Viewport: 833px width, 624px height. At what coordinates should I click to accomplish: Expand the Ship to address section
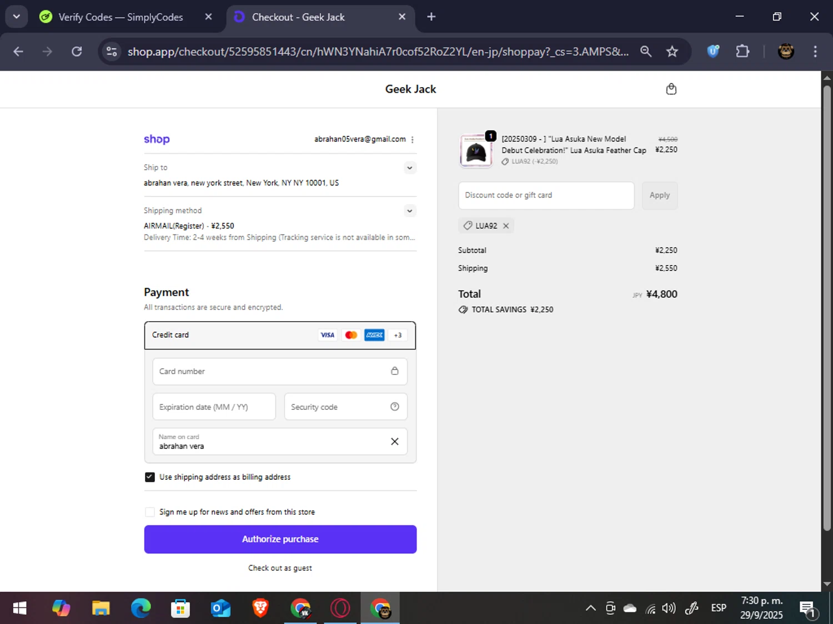pyautogui.click(x=409, y=168)
